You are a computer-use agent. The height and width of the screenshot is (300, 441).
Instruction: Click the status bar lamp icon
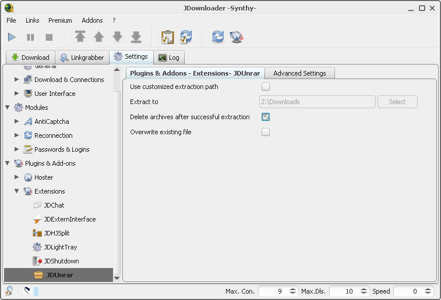pos(9,291)
